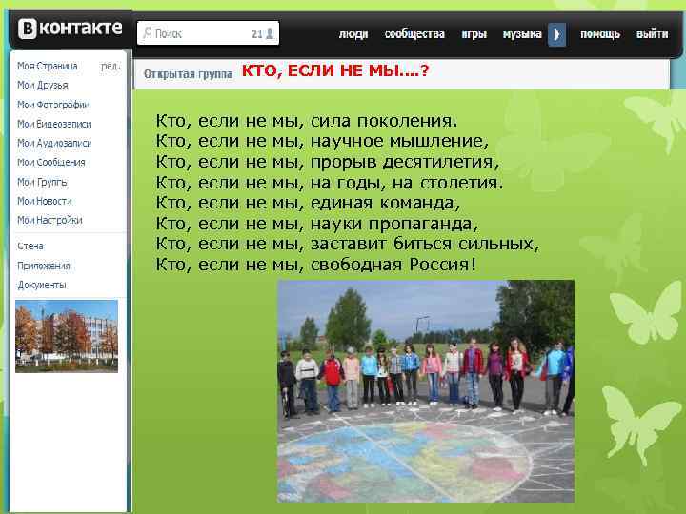Open Мои Друзья

coord(43,86)
